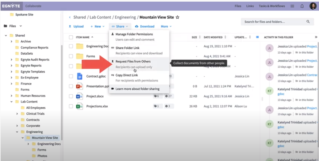
Task: Choose Request Files from Others
Action: tap(133, 61)
